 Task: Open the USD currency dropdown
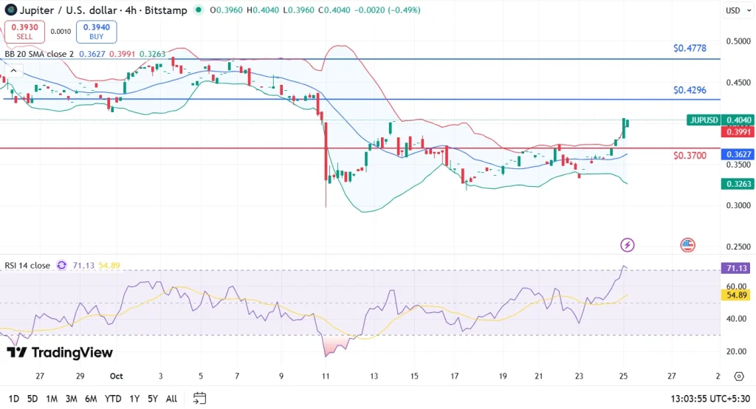pyautogui.click(x=732, y=11)
